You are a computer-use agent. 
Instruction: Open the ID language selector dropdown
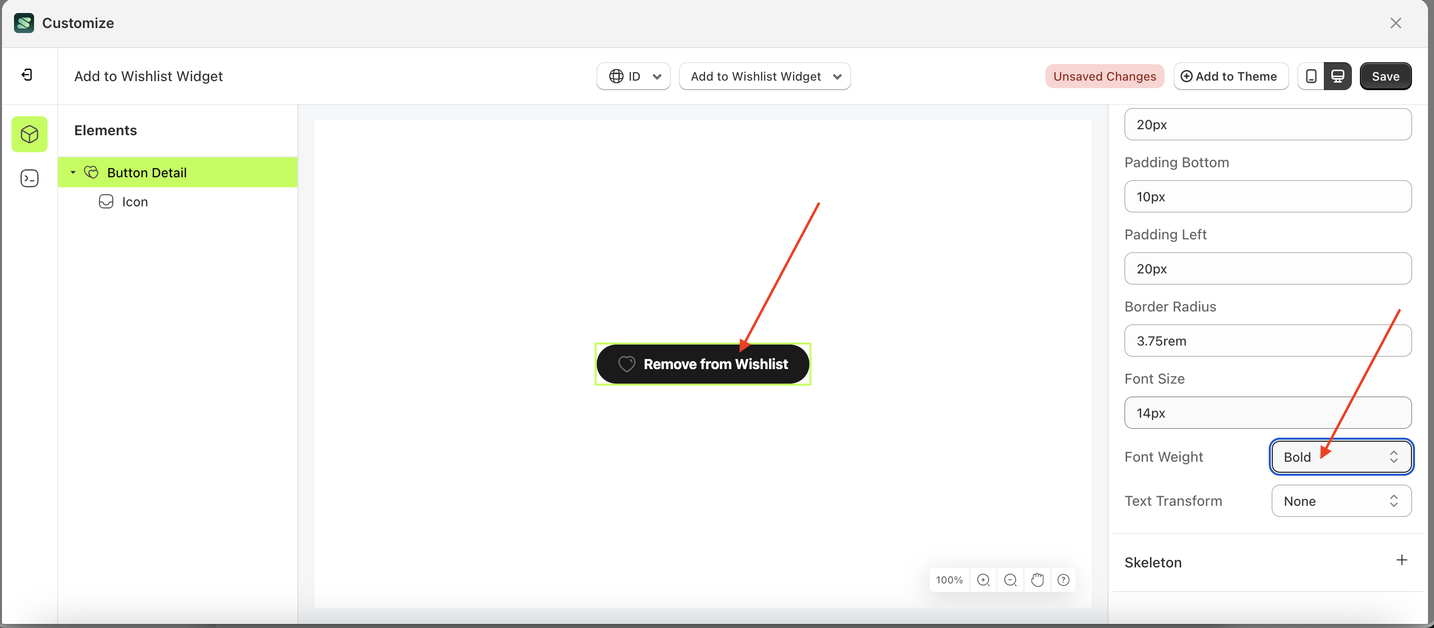click(633, 76)
